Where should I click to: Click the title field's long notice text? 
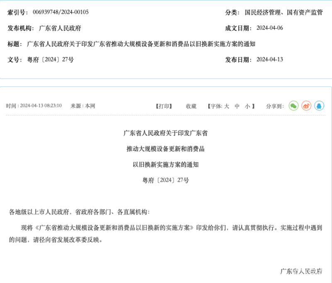141,44
